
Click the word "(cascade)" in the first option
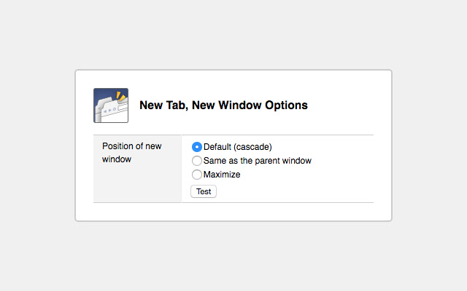pos(252,147)
